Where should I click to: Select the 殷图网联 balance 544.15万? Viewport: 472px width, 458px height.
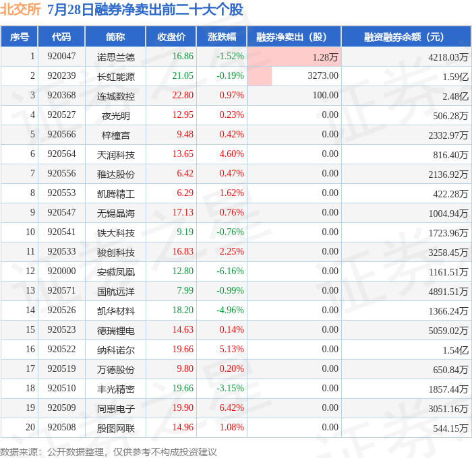450,428
